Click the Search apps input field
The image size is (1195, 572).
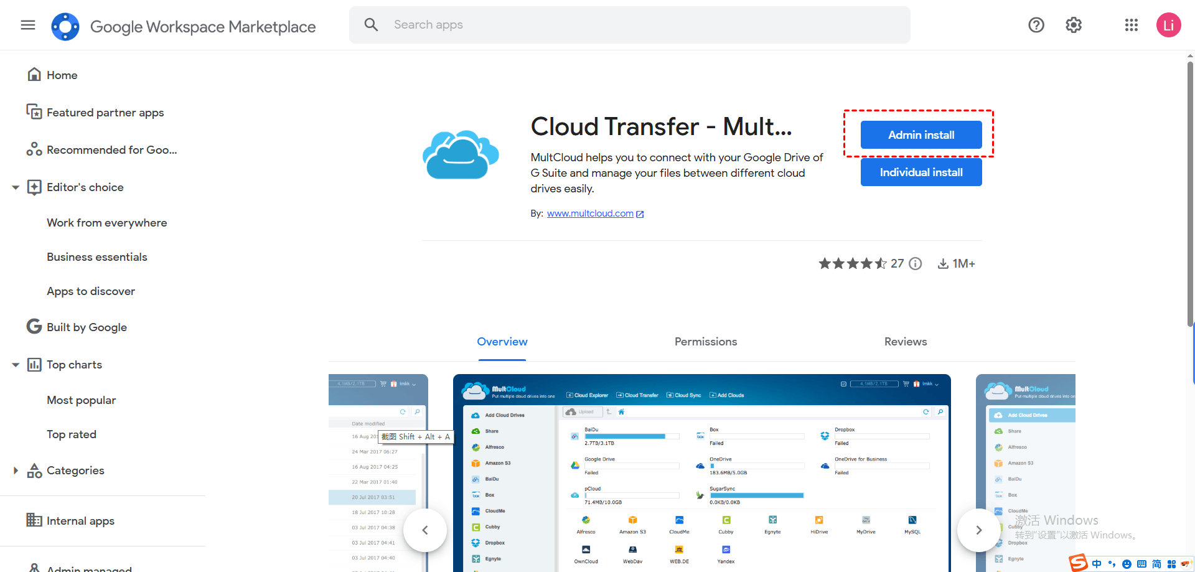(x=630, y=25)
